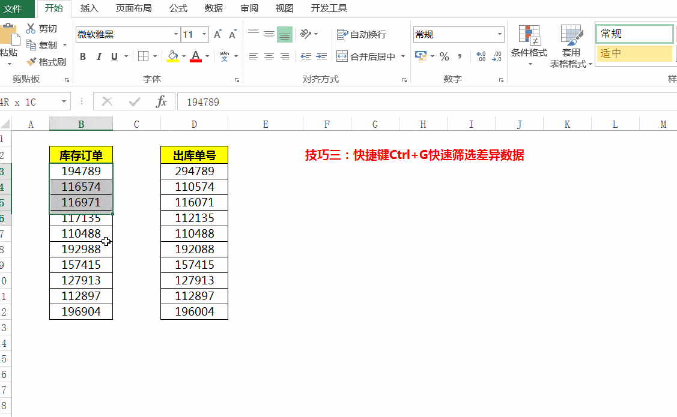
Task: Click the percent style icon
Action: (x=444, y=56)
